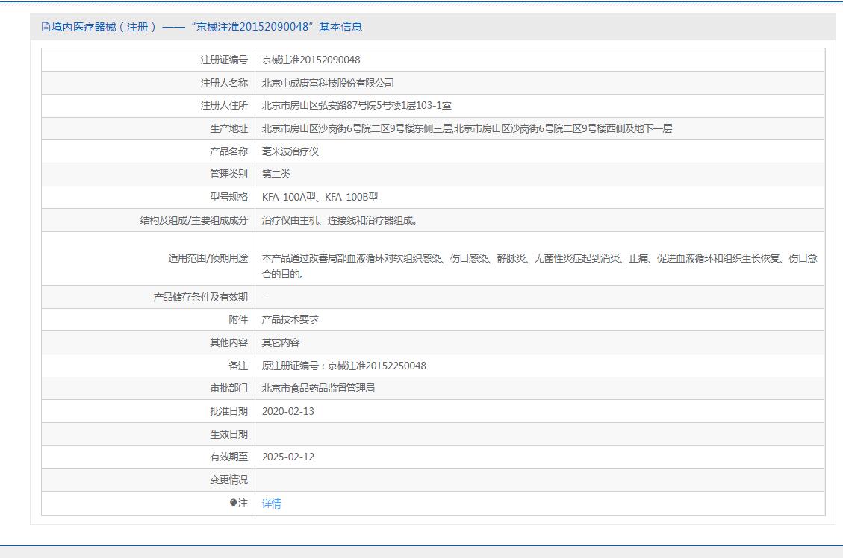The image size is (843, 558).
Task: Click the production address starting 北京市房山区沙岗街6号院
Action: [x=467, y=128]
